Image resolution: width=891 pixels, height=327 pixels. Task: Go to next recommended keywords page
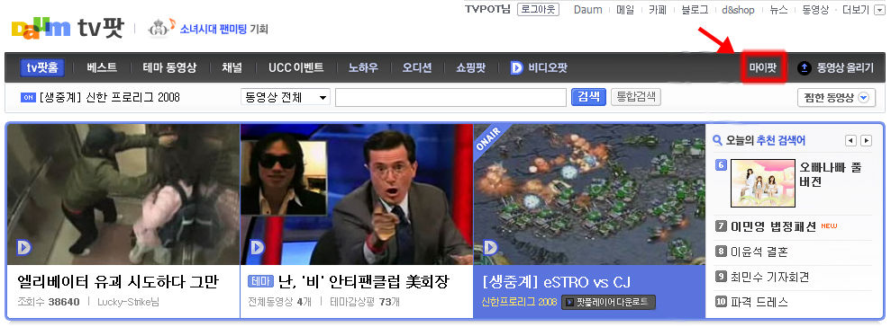(x=866, y=140)
